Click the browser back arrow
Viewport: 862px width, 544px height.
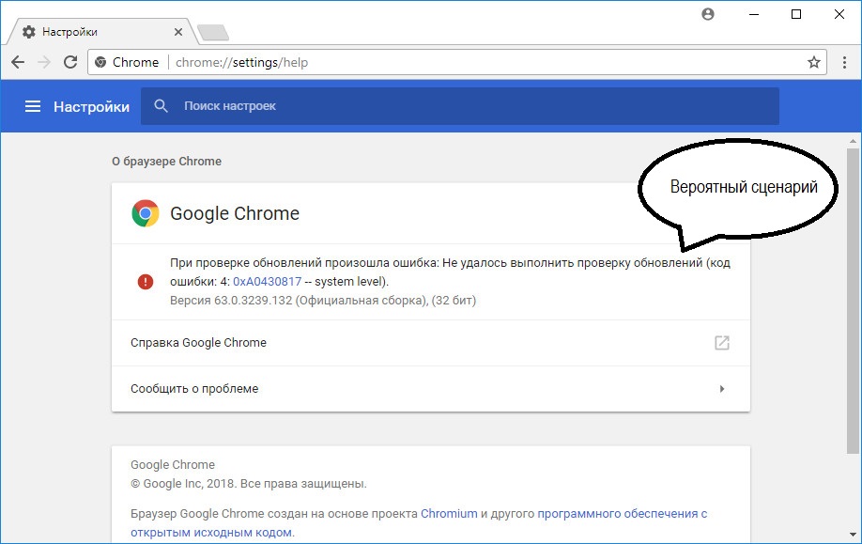tap(18, 62)
